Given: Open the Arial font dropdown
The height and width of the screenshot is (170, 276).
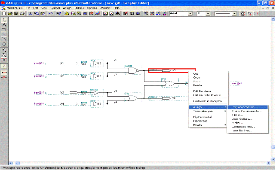Looking at the screenshot, I should click(x=190, y=14).
